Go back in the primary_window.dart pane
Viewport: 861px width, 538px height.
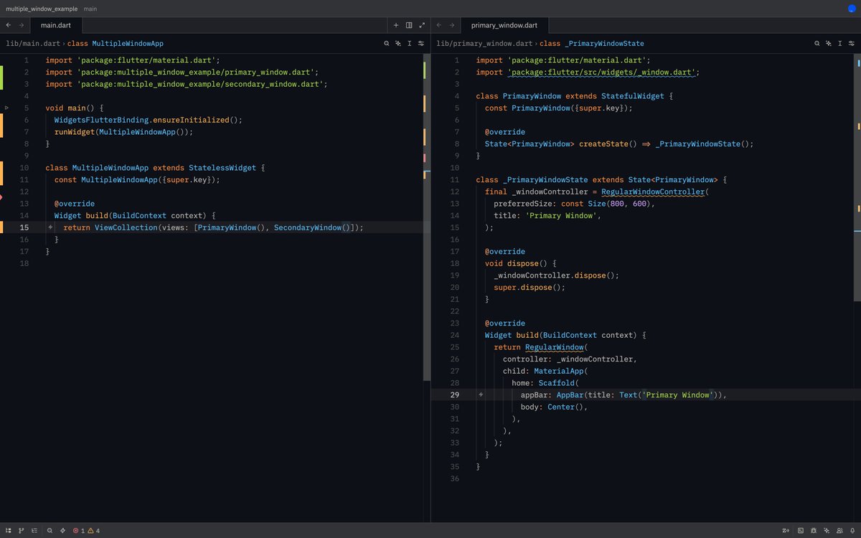(x=439, y=25)
